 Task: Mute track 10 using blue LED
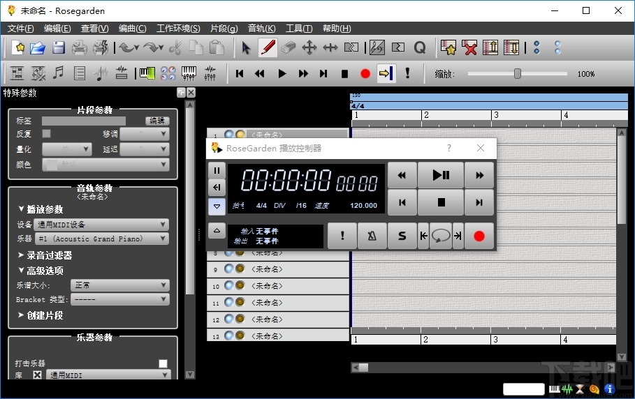pos(228,286)
